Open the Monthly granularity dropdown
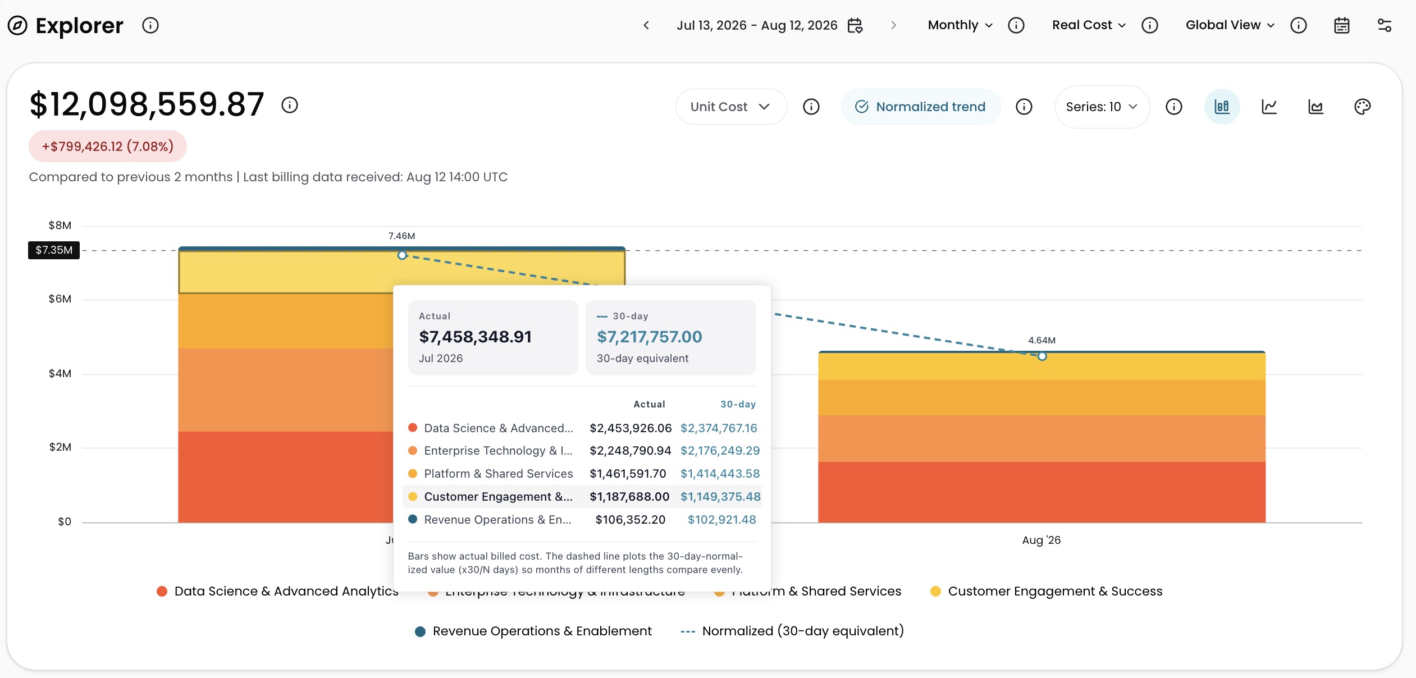The height and width of the screenshot is (678, 1416). click(960, 25)
